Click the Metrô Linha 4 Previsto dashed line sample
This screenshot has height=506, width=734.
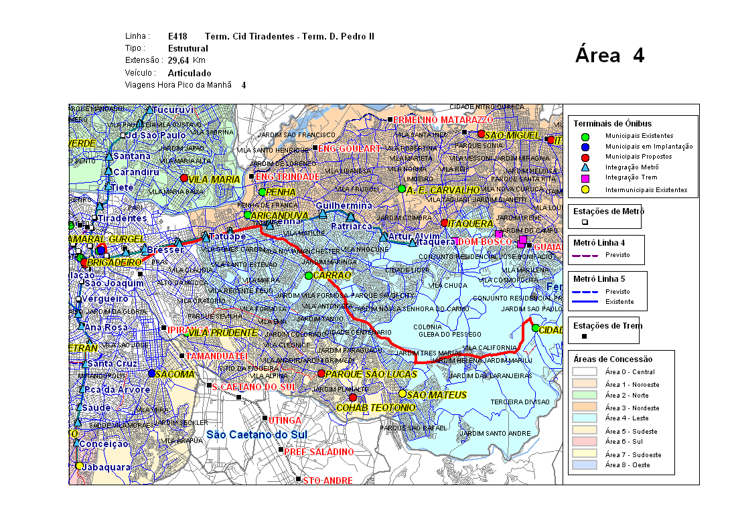585,256
